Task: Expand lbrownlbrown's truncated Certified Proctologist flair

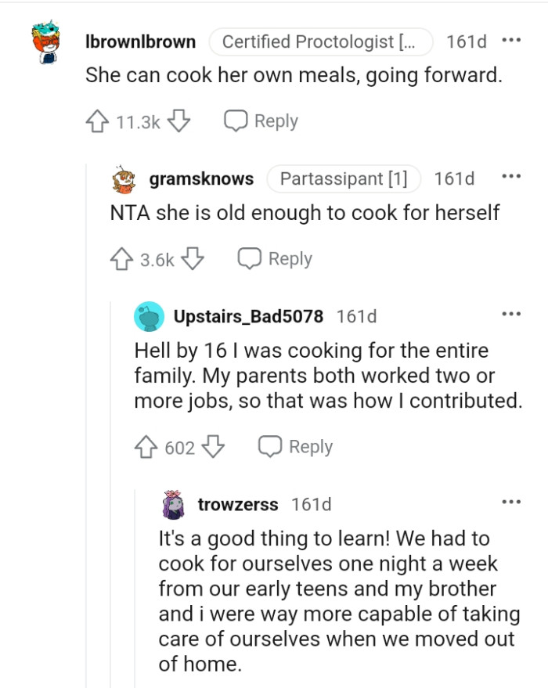Action: tap(322, 41)
